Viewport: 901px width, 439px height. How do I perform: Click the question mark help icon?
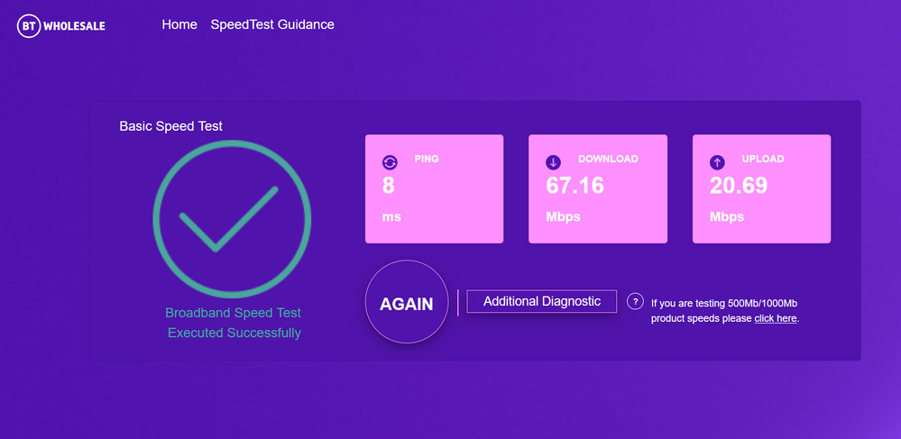point(635,302)
